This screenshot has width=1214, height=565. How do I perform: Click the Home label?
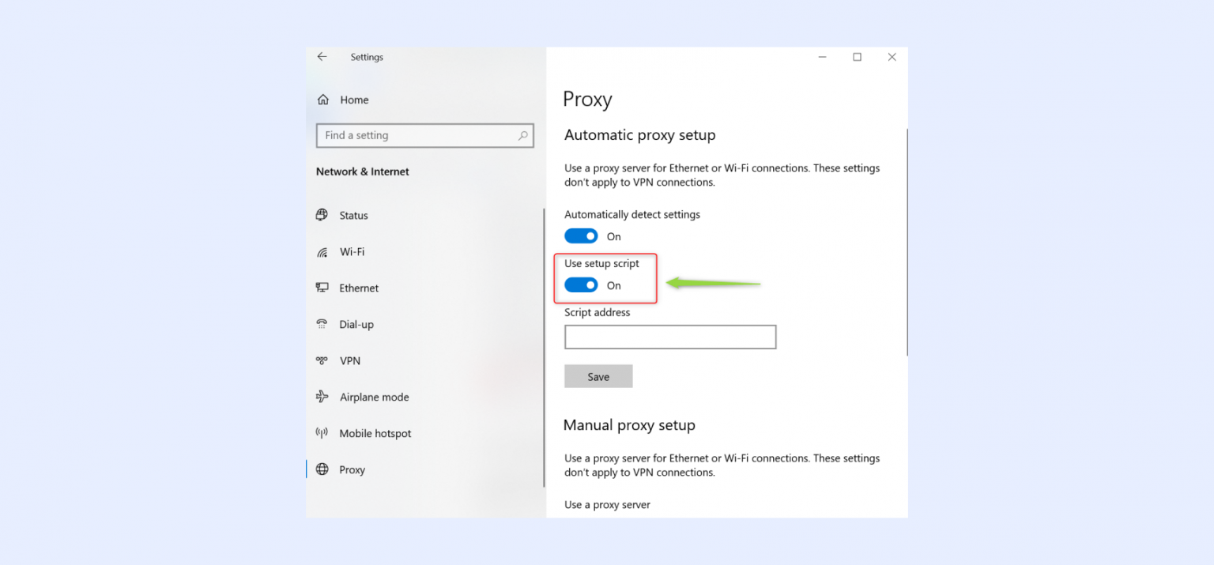click(x=354, y=100)
